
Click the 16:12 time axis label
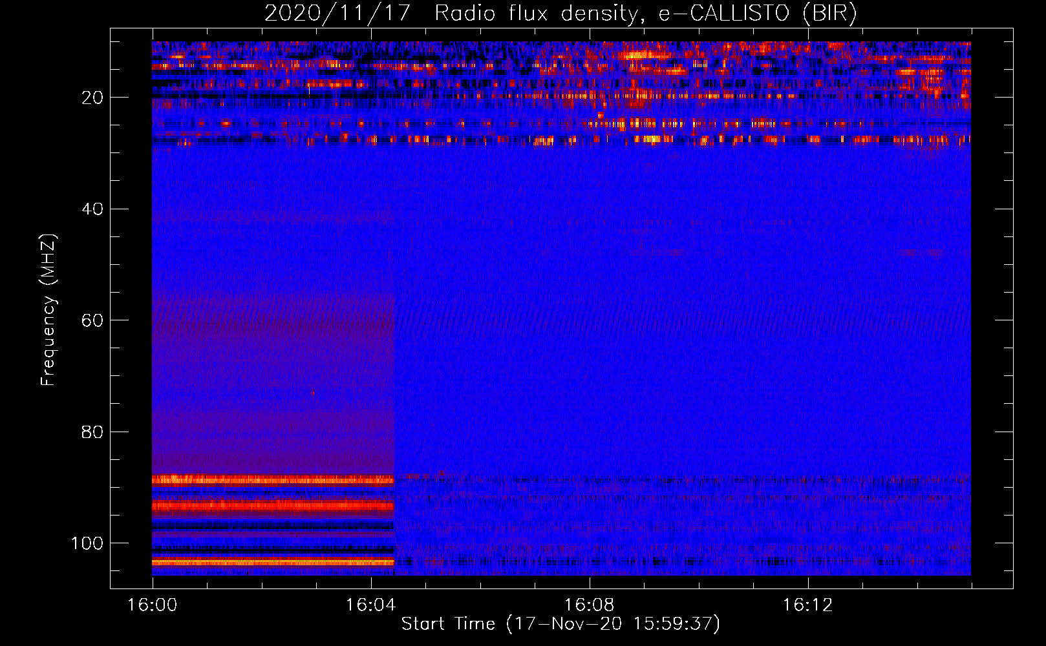click(807, 605)
